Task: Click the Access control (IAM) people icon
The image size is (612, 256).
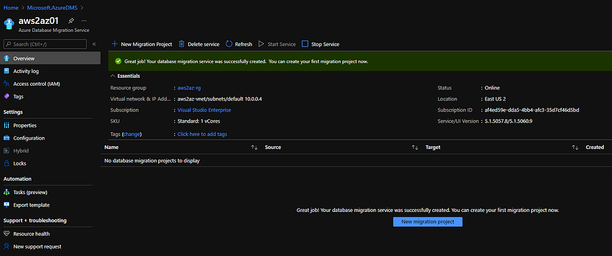Action: pos(6,84)
